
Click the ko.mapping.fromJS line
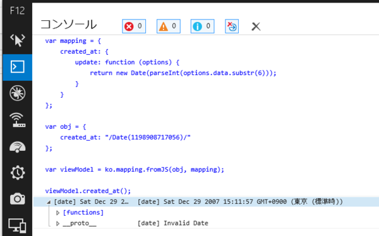coord(135,170)
